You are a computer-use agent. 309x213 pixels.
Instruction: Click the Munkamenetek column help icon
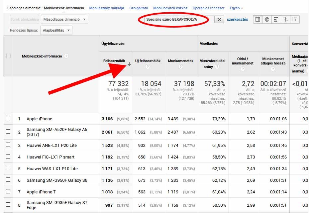tap(180, 67)
